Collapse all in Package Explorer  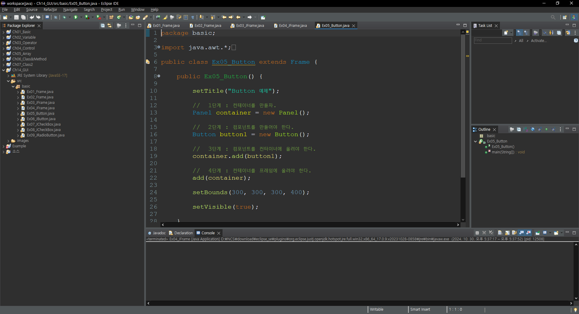(103, 26)
